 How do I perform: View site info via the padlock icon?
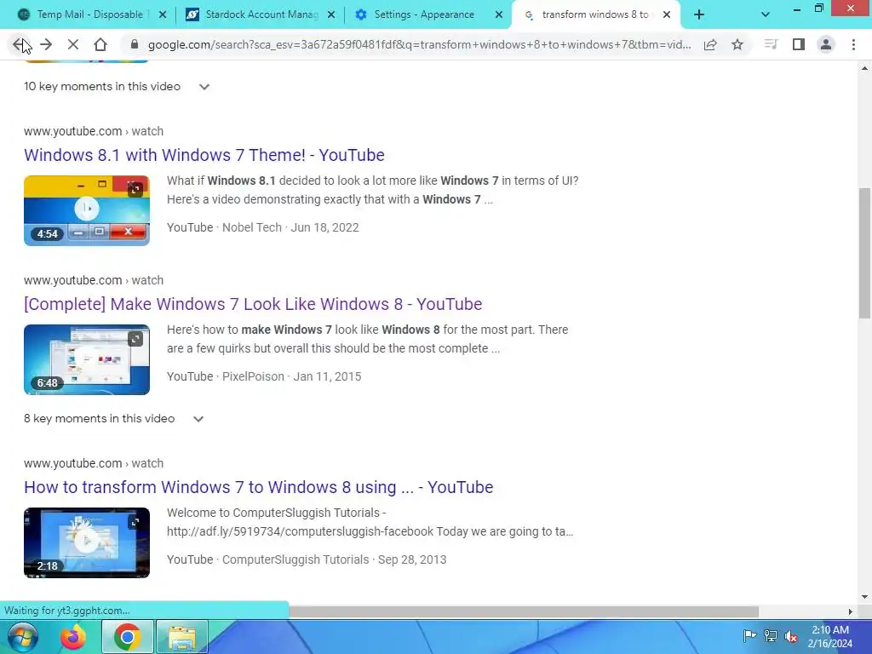[134, 44]
